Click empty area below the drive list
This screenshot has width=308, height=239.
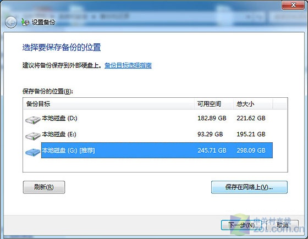(x=155, y=165)
